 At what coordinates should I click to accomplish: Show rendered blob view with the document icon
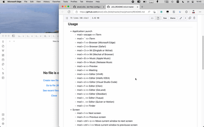coord(158,18)
